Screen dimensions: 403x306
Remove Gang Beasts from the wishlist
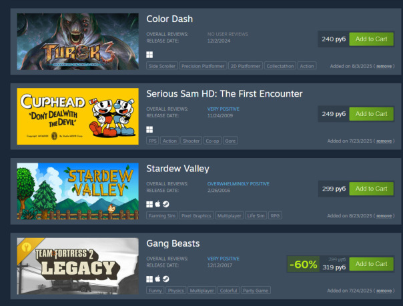(x=384, y=291)
